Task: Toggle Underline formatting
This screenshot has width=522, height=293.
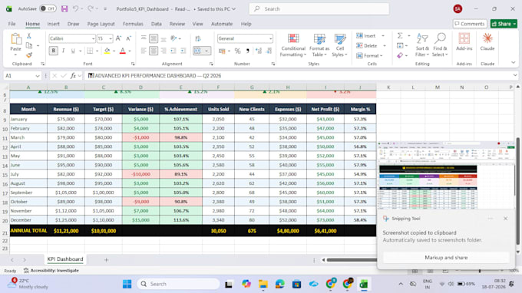Action: 73,51
